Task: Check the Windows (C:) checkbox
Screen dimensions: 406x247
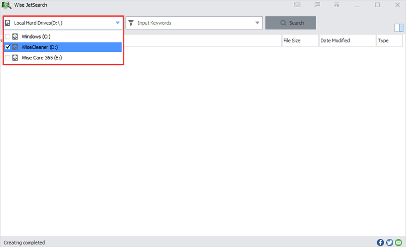Action: point(8,37)
